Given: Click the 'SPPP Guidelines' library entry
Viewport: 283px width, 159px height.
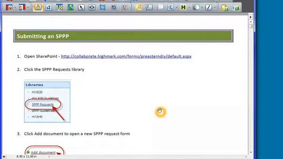Looking at the screenshot, I should coord(43,110).
